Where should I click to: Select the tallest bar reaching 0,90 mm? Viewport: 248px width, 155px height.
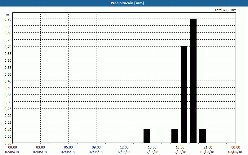(193, 81)
